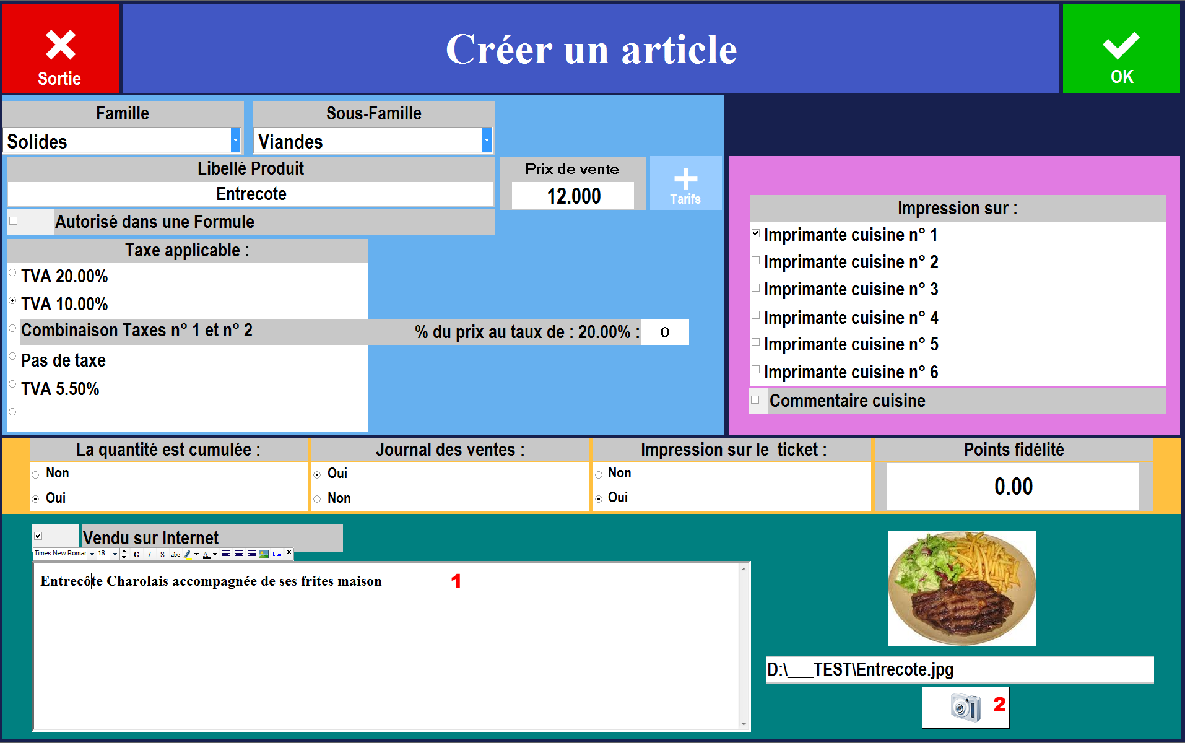The width and height of the screenshot is (1185, 743).
Task: Select the empty last tax radio option
Action: (12, 412)
